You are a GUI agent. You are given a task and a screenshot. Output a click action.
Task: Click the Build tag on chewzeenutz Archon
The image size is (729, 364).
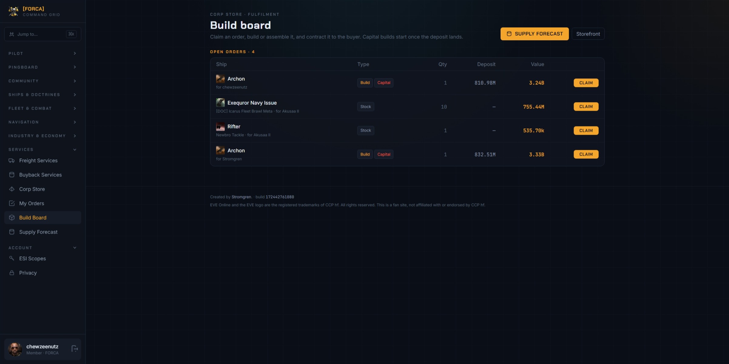(x=365, y=83)
